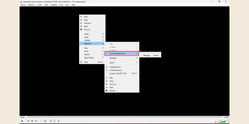
Task: Choose Previous at the top of the main context menu
Action: (x=92, y=23)
